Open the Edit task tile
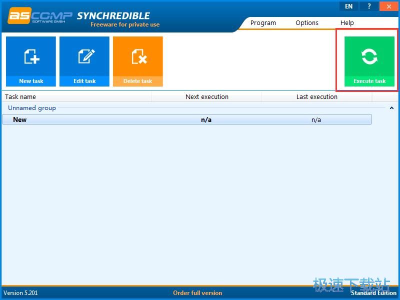Image resolution: width=400 pixels, height=300 pixels. [84, 61]
